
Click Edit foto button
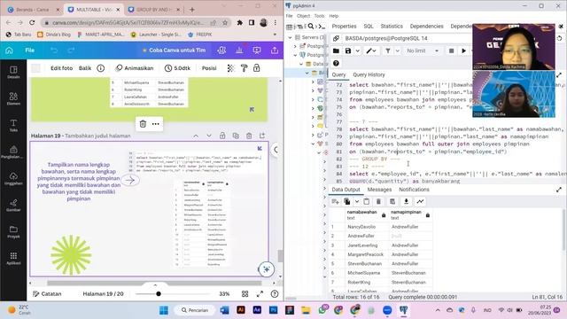click(x=61, y=68)
